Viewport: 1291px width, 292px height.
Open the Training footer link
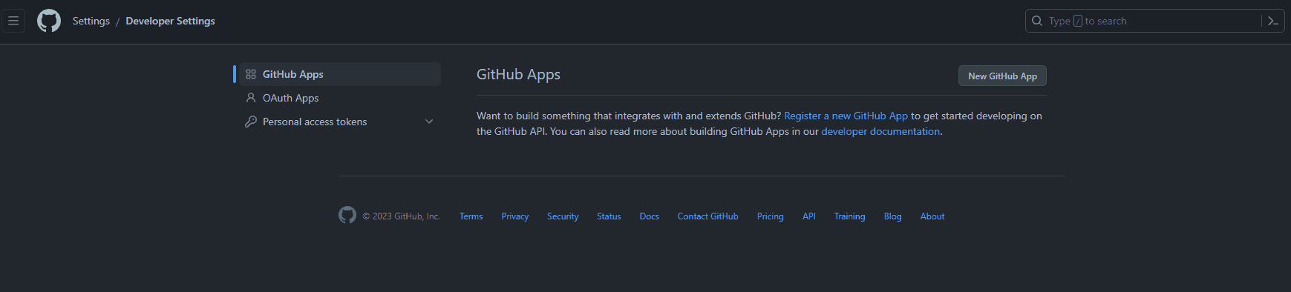pyautogui.click(x=849, y=216)
